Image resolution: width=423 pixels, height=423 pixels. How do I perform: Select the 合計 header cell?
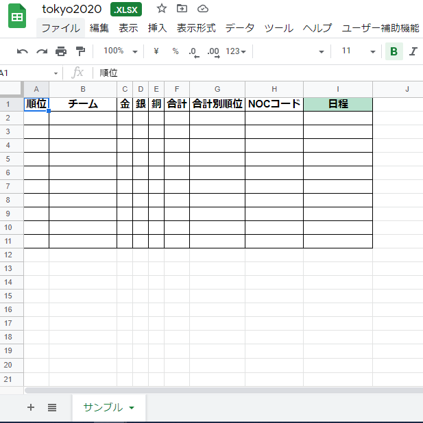[177, 104]
